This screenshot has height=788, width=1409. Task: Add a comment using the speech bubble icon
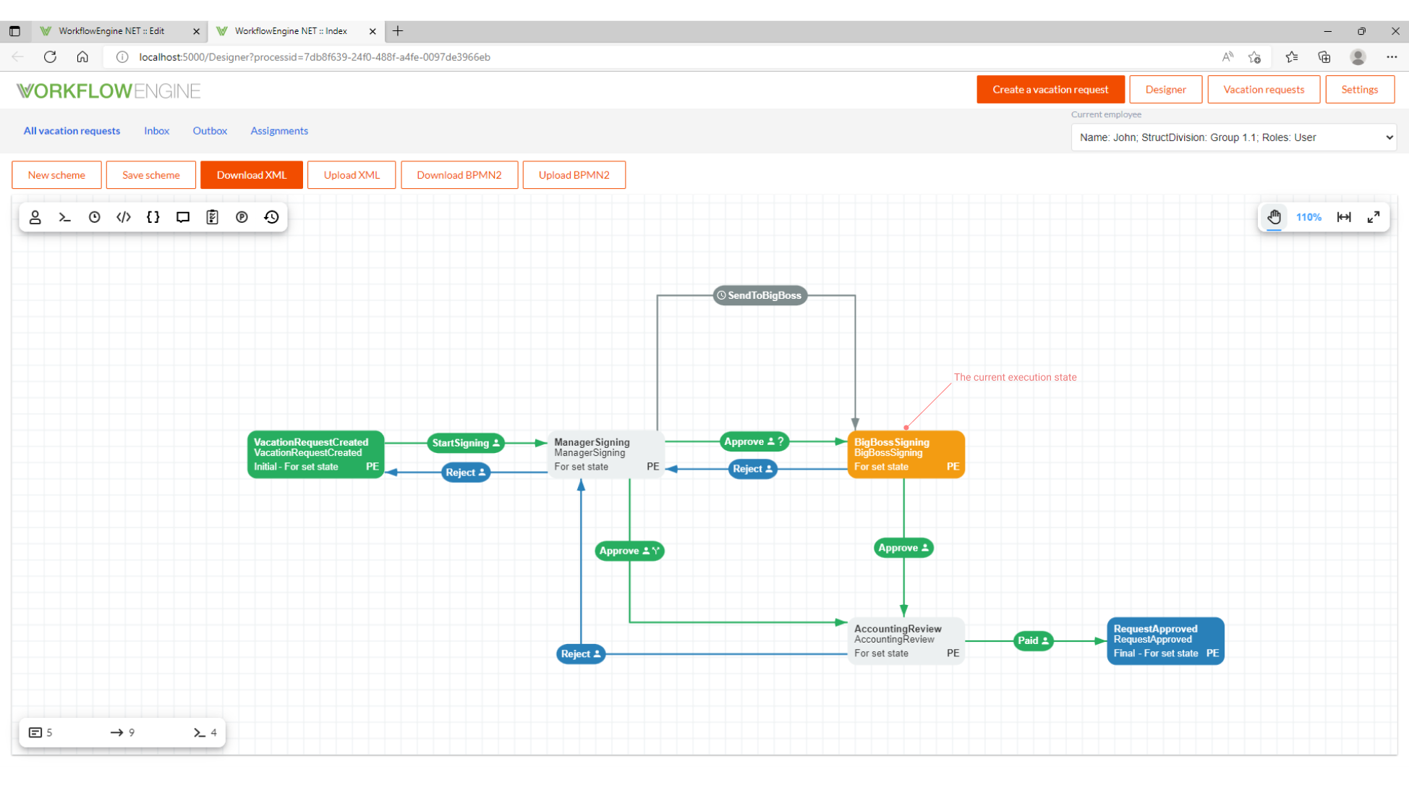click(x=182, y=216)
